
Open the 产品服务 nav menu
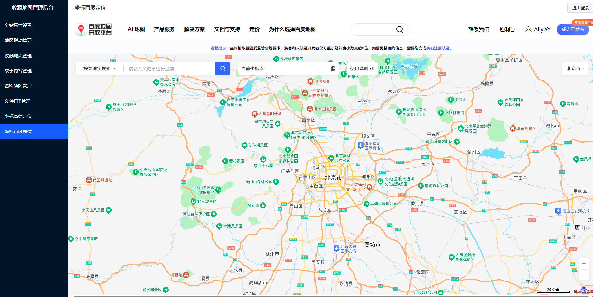(164, 29)
